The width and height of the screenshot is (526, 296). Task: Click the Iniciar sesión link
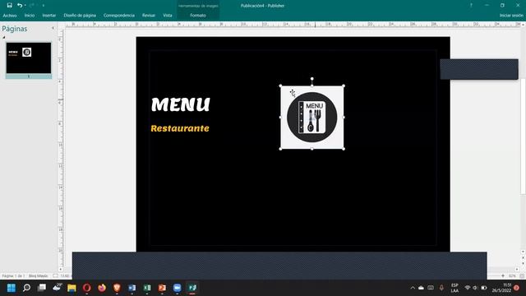pyautogui.click(x=511, y=16)
